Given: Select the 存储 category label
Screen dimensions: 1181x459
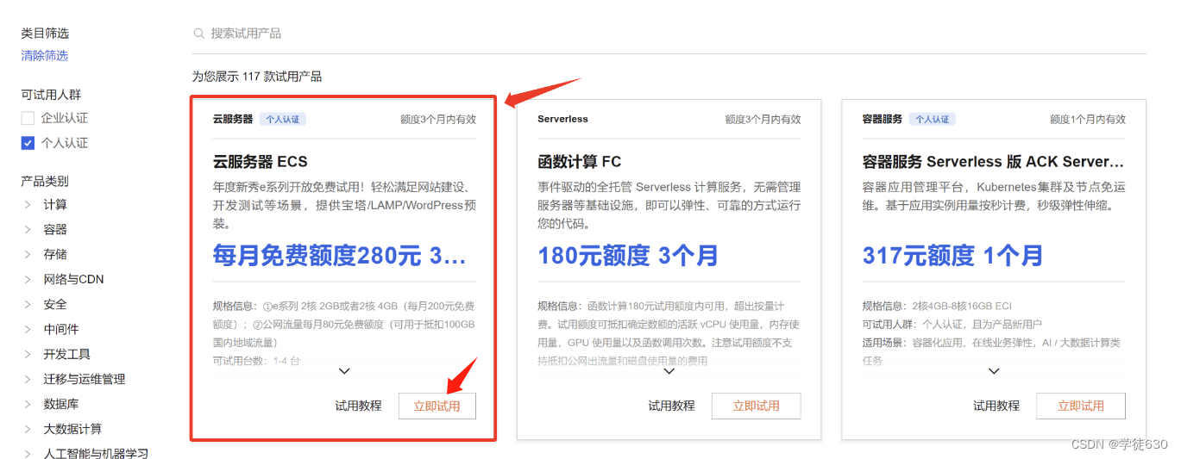Looking at the screenshot, I should 55,255.
